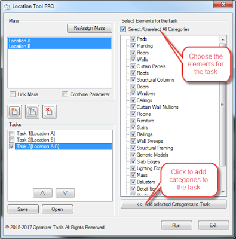236x239 pixels.
Task: Uncheck the Wall Sweeps checkbox
Action: (133, 141)
